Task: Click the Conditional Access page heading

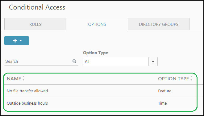Action: [37, 7]
